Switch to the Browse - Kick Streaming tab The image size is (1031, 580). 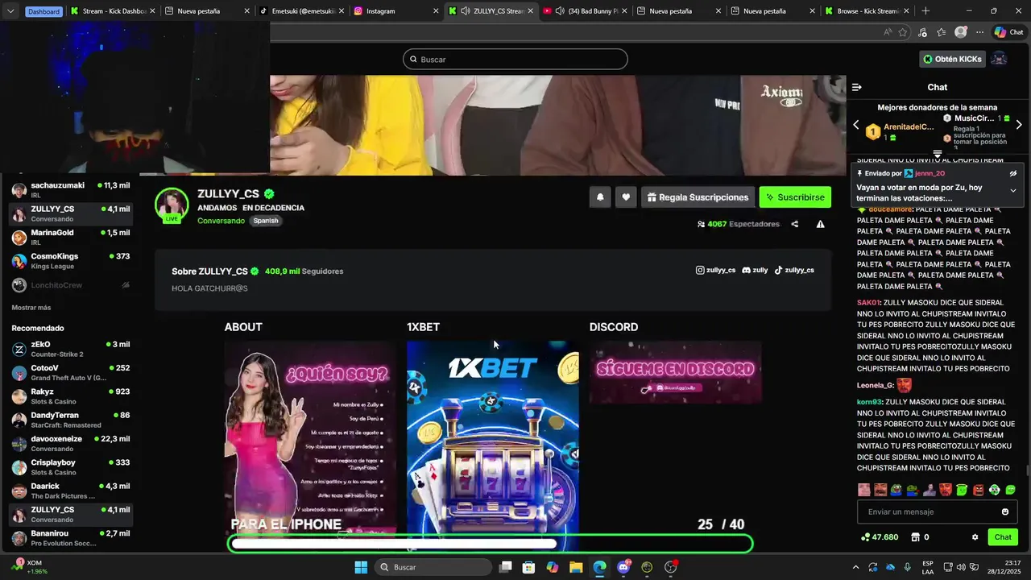866,11
